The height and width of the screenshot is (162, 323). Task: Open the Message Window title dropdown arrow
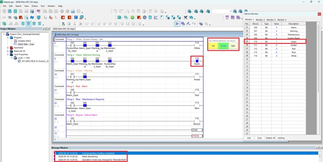(316, 148)
